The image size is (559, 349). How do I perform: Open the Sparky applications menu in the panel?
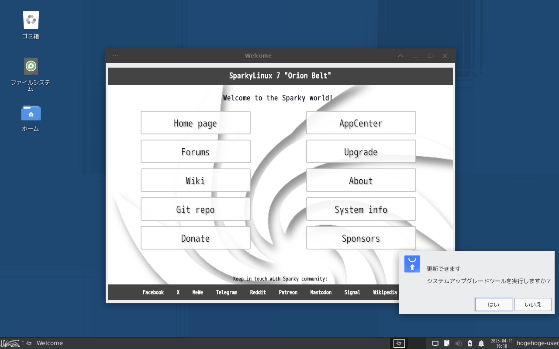coord(10,343)
